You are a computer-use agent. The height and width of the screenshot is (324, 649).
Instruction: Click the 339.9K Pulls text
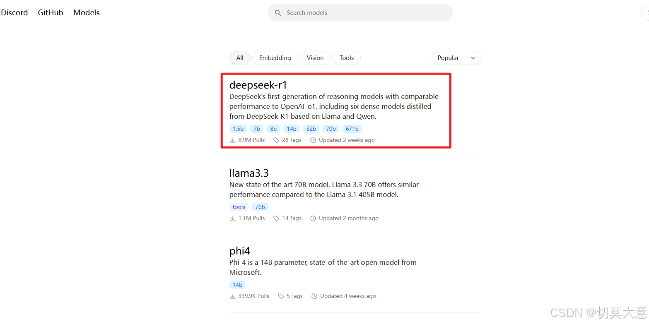click(254, 296)
